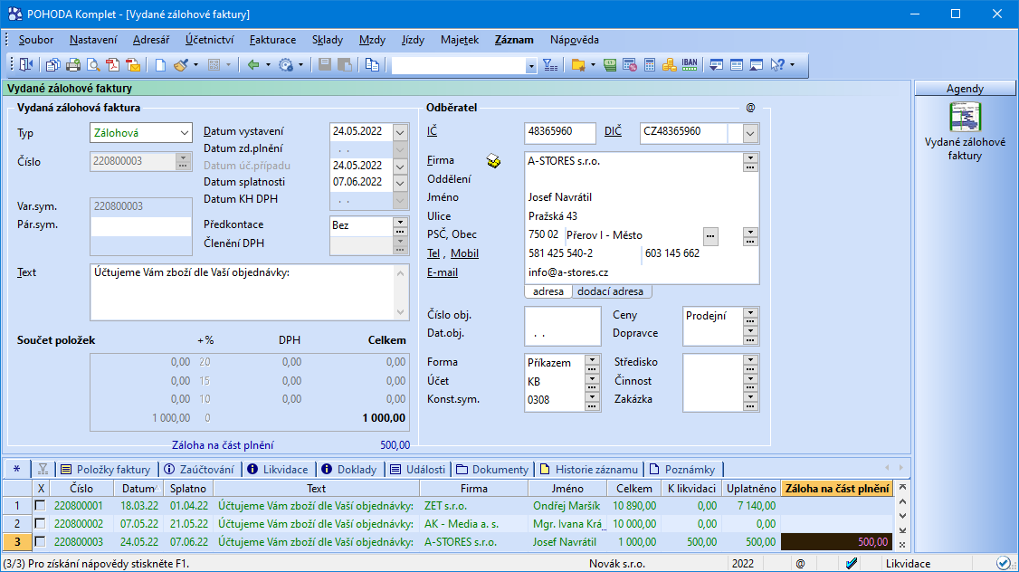
Task: Click the brush clean-up toolbar icon
Action: 181,64
